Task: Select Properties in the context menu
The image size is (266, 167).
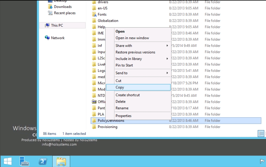Action: 123,116
